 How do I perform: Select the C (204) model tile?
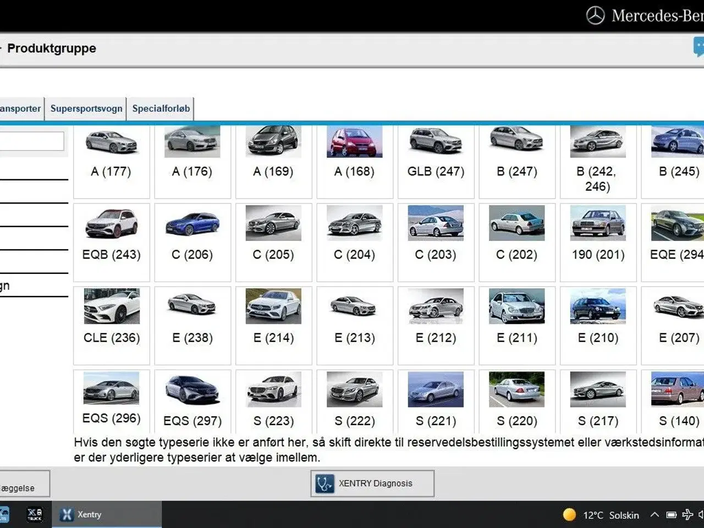coord(355,243)
